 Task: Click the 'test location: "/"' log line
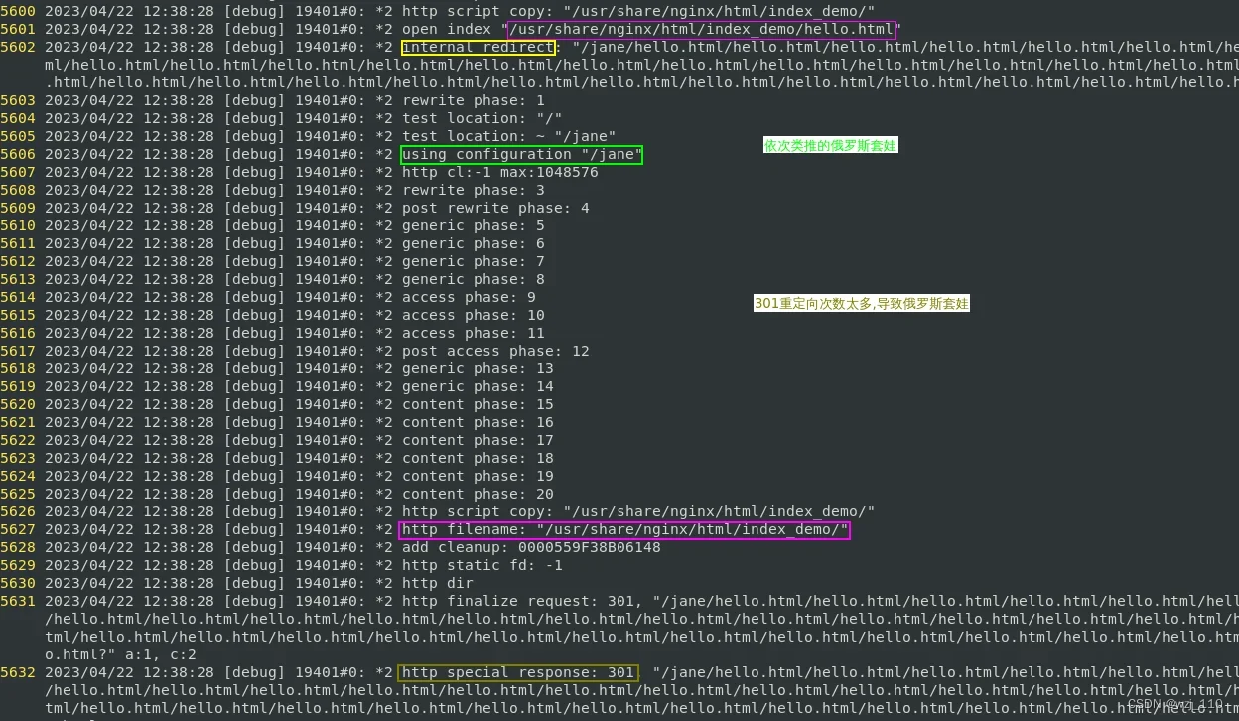pos(282,118)
